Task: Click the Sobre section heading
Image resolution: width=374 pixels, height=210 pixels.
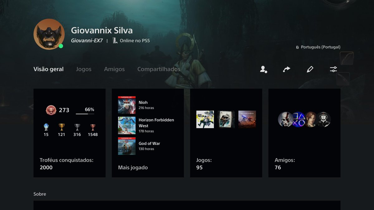Action: [x=40, y=194]
